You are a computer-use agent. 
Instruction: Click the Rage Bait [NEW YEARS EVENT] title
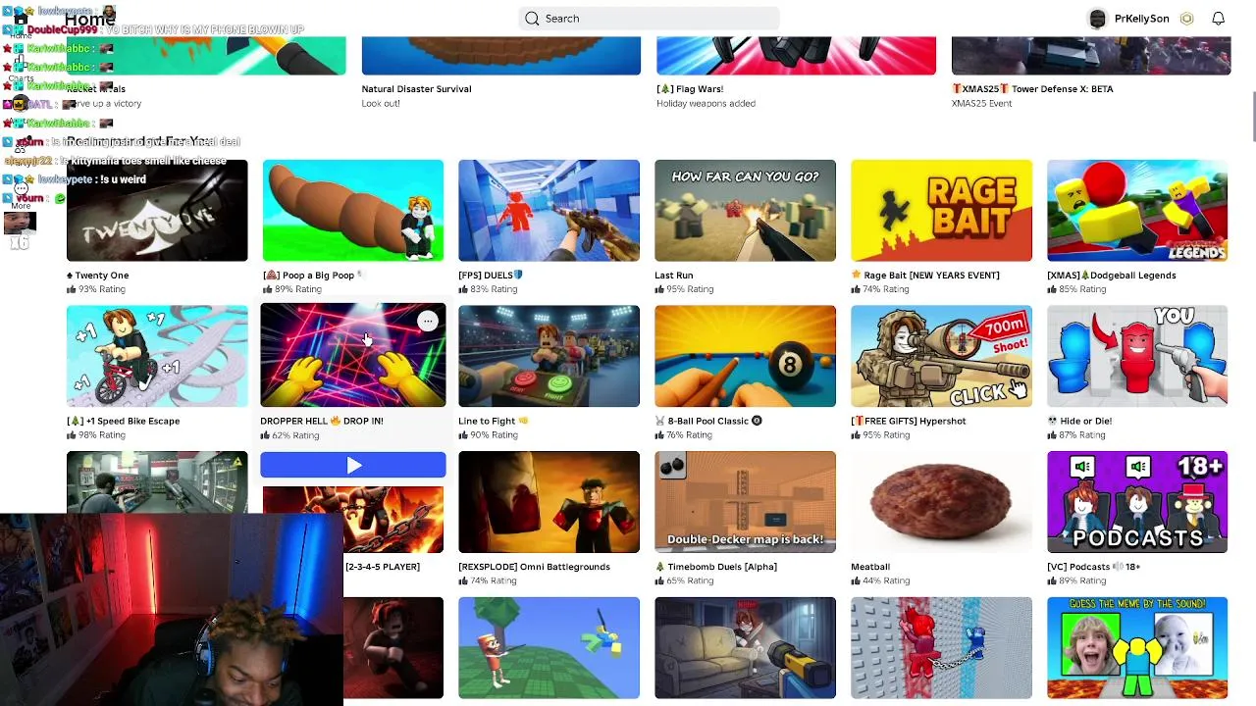(925, 276)
